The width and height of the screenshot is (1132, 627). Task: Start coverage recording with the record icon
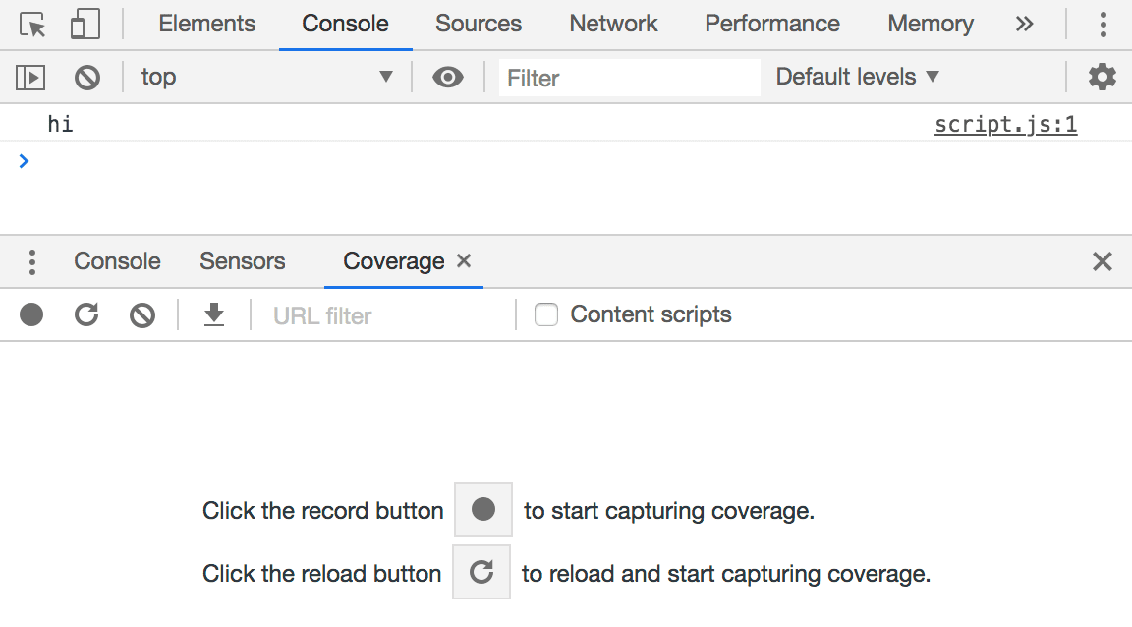point(30,314)
